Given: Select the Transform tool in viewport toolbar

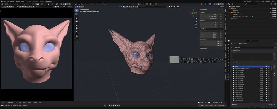Looking at the screenshot, I should coord(77,28).
